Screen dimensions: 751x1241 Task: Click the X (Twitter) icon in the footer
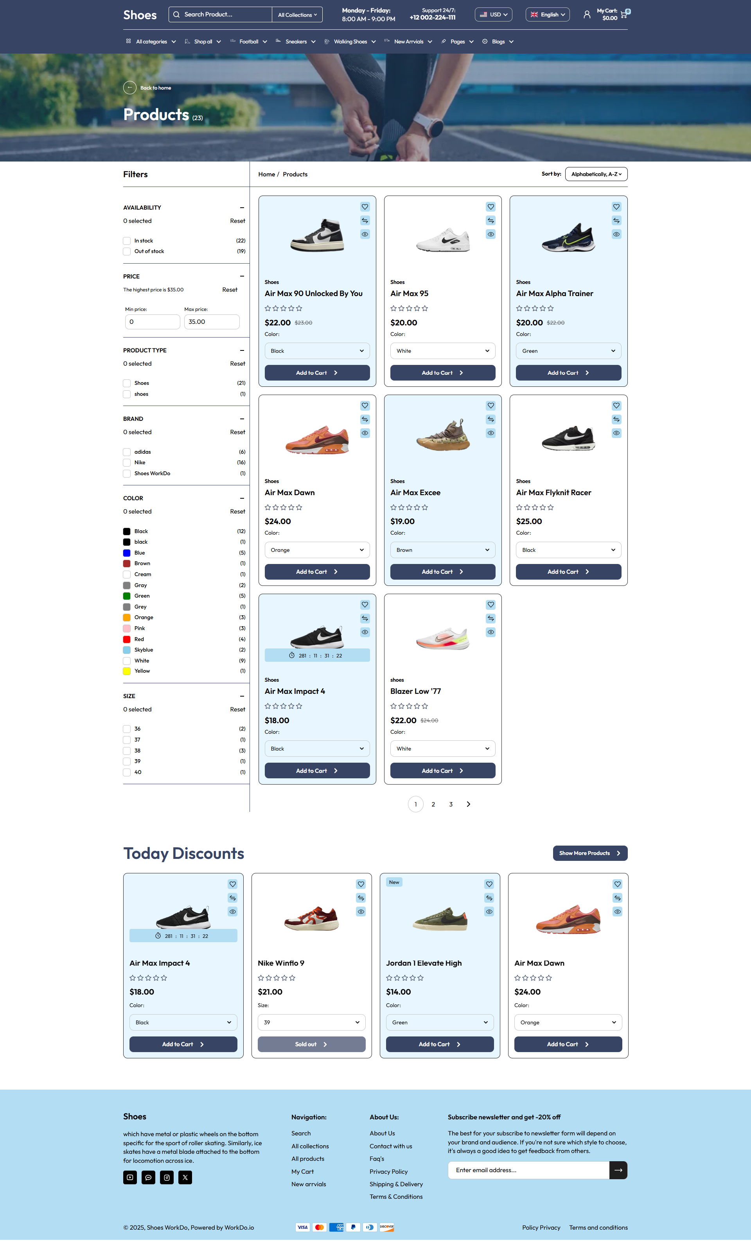(x=185, y=1177)
